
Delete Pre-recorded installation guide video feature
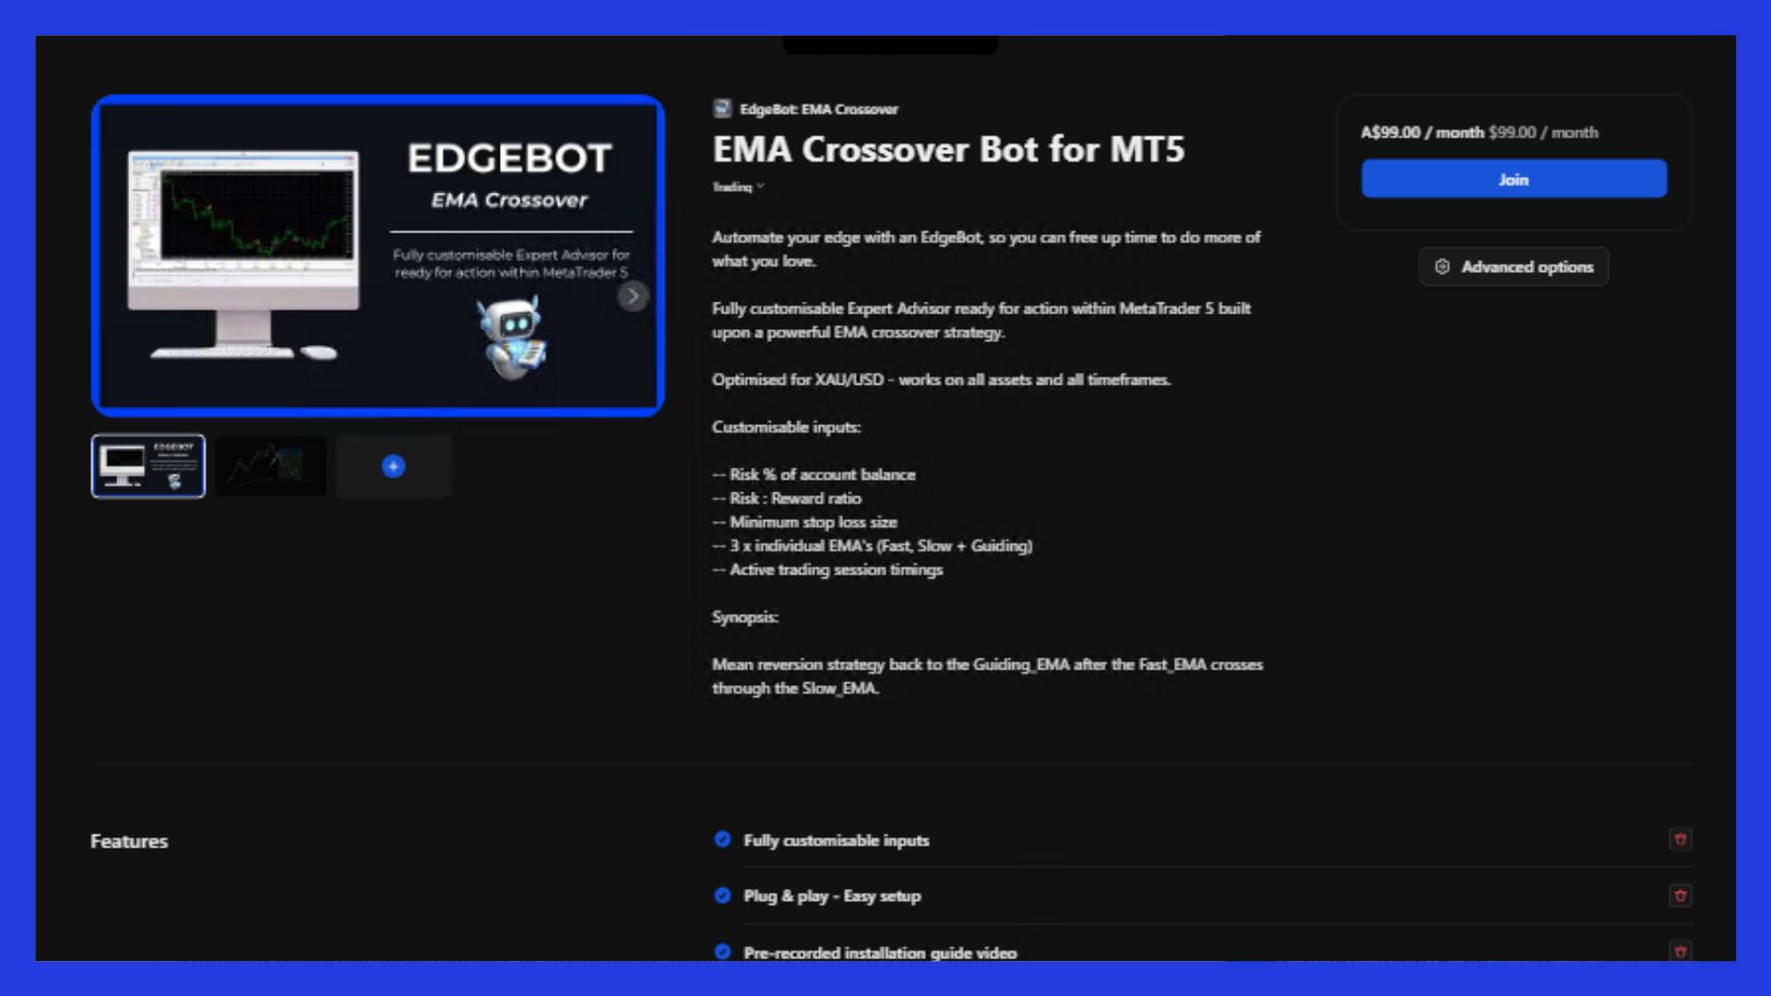[1680, 951]
